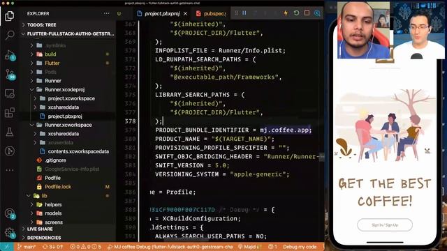
Task: Click Debug my code in status bar
Action: pyautogui.click(x=300, y=247)
